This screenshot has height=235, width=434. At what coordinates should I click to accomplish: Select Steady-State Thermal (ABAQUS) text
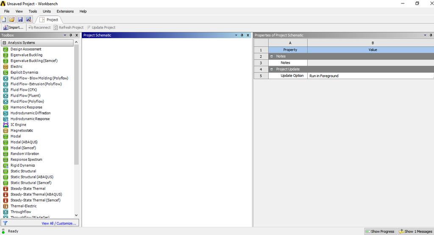[36, 195]
